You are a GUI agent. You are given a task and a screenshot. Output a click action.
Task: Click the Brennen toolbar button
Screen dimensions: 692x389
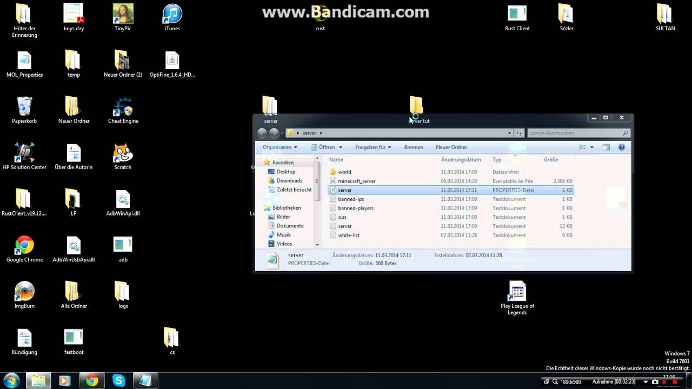[x=414, y=147]
